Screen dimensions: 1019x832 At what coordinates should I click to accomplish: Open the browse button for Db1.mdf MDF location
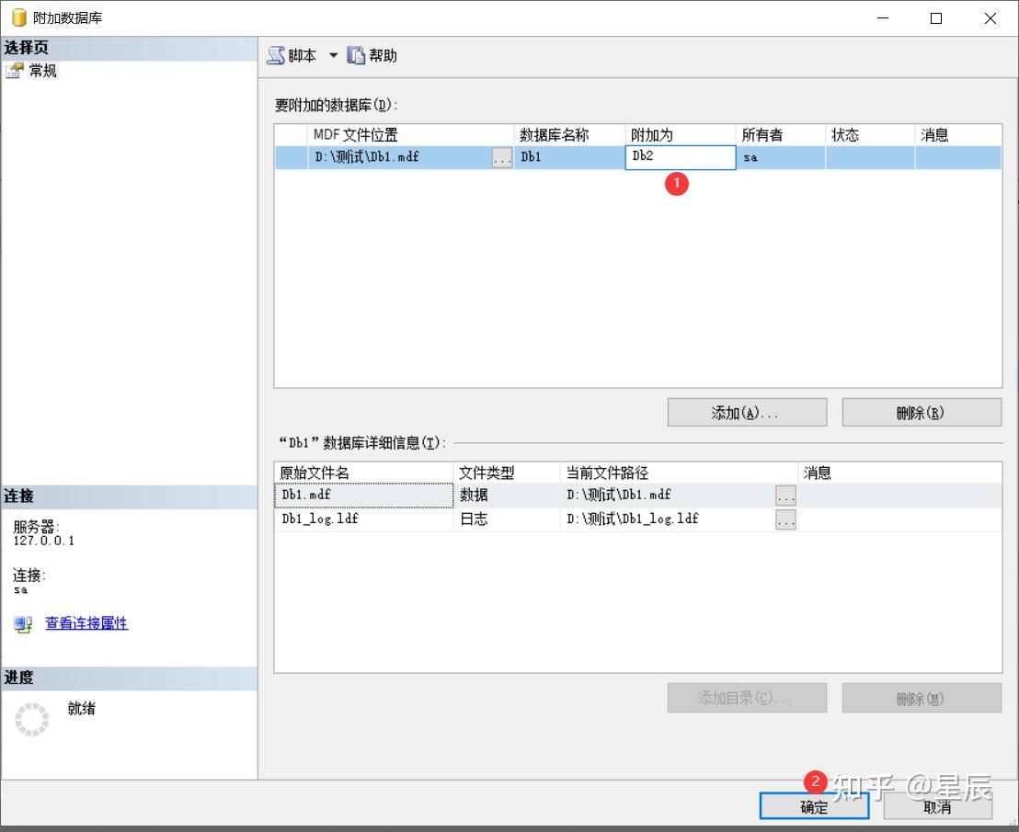pos(500,157)
